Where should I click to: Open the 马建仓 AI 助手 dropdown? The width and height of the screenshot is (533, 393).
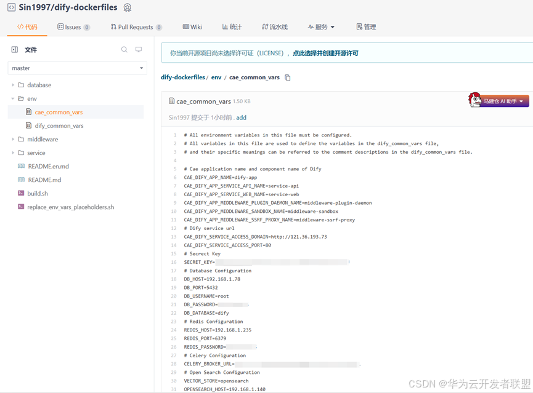pos(498,100)
